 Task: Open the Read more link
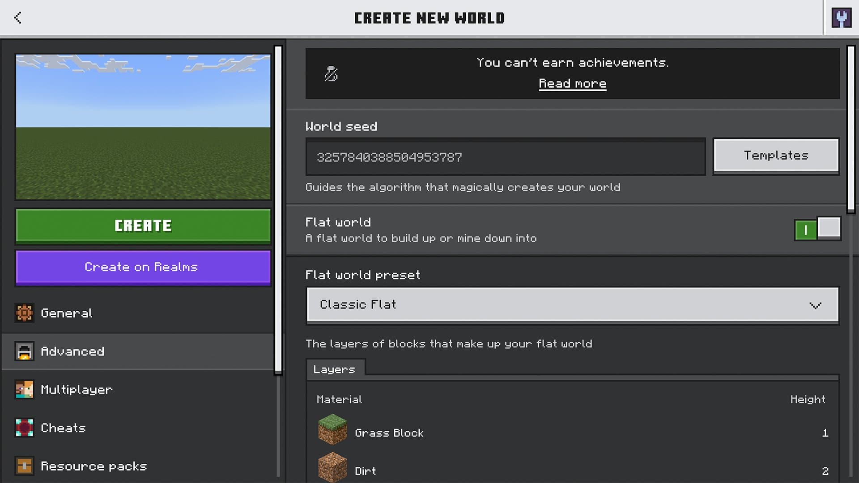tap(572, 84)
